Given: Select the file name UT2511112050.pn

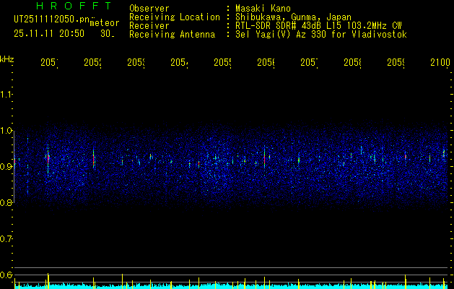Looking at the screenshot, I should [52, 20].
